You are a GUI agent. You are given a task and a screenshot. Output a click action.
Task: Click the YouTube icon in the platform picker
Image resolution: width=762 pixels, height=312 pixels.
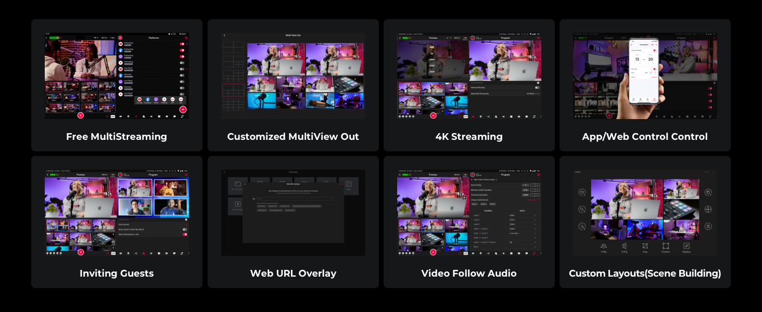(139, 99)
